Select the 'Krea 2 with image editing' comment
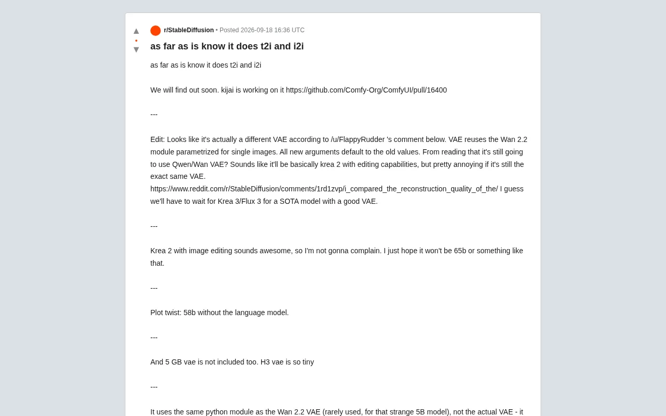The height and width of the screenshot is (416, 666). (337, 257)
